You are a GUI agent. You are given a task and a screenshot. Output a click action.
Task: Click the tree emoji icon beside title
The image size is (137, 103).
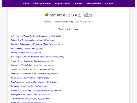tap(47, 15)
